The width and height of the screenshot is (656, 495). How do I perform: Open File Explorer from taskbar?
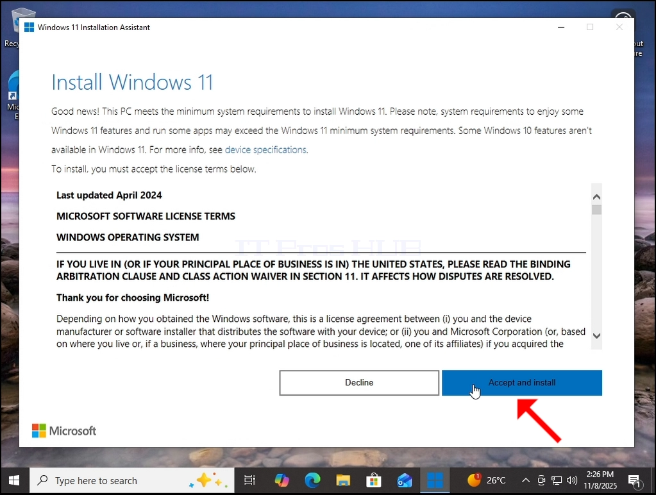pyautogui.click(x=343, y=481)
